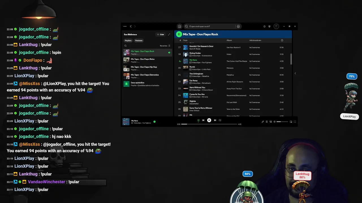Select the Far Away track row

pyautogui.click(x=232, y=82)
